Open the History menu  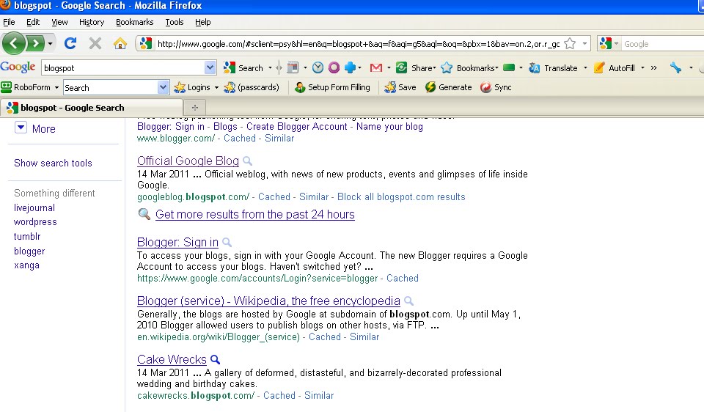(x=92, y=22)
